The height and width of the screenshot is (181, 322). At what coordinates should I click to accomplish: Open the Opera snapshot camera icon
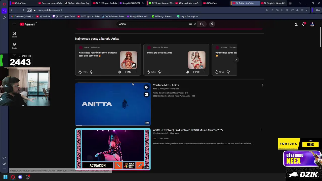(x=277, y=10)
